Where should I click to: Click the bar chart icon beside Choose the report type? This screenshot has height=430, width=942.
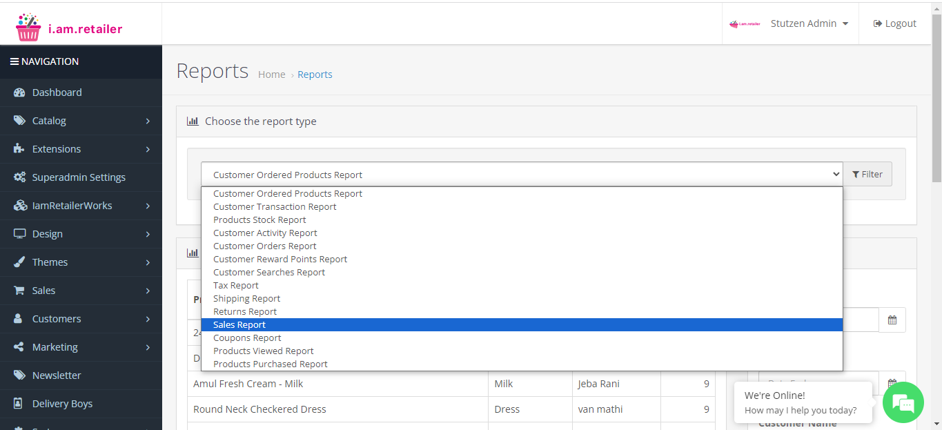point(193,121)
